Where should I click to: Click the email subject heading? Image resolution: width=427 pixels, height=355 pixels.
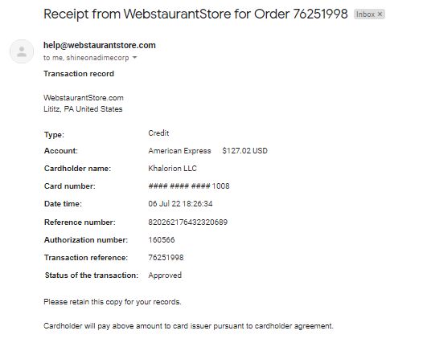[195, 14]
